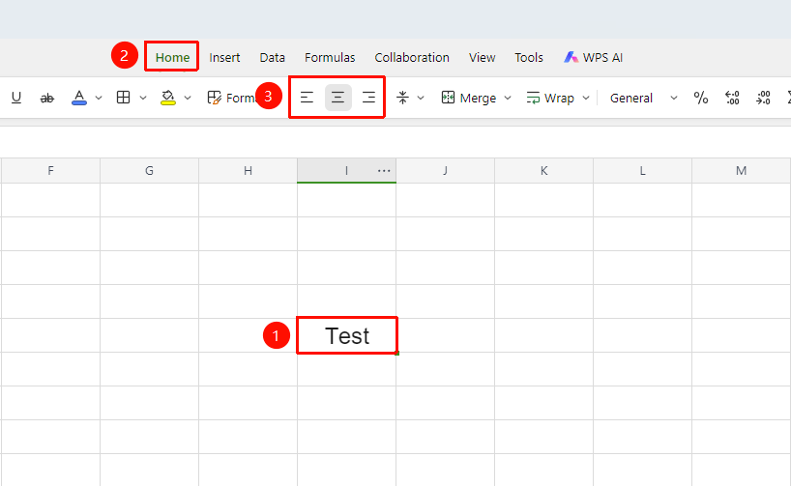Open the Merge options dropdown

click(x=508, y=98)
